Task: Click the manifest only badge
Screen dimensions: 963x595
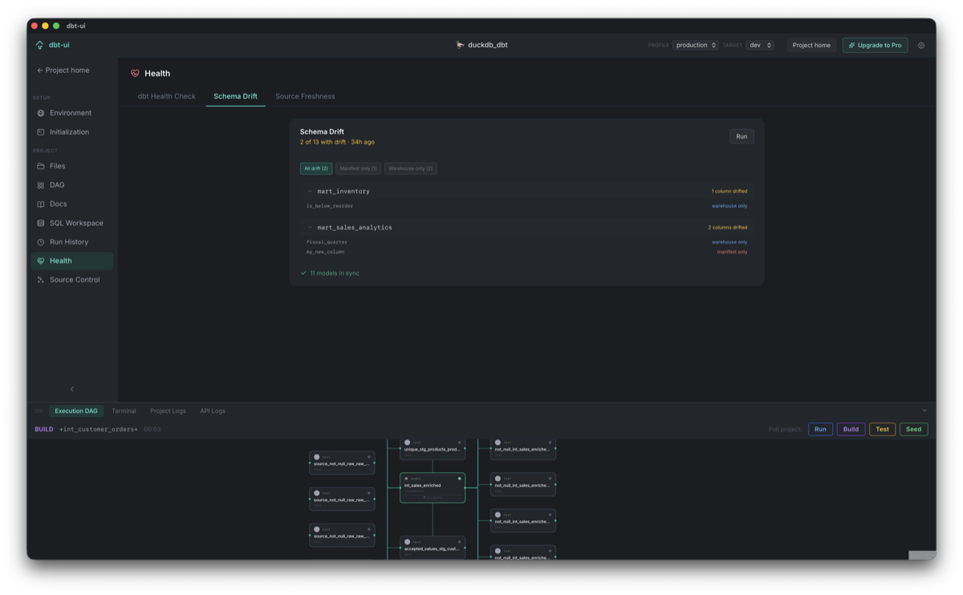Action: (x=732, y=252)
